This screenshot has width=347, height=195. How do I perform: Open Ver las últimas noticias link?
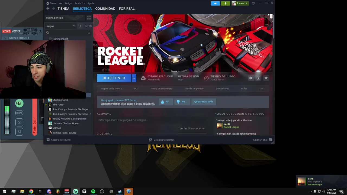click(192, 128)
